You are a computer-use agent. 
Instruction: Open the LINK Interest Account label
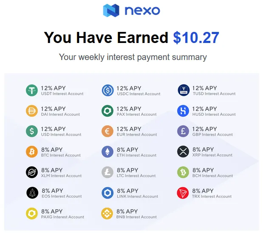pos(137,196)
